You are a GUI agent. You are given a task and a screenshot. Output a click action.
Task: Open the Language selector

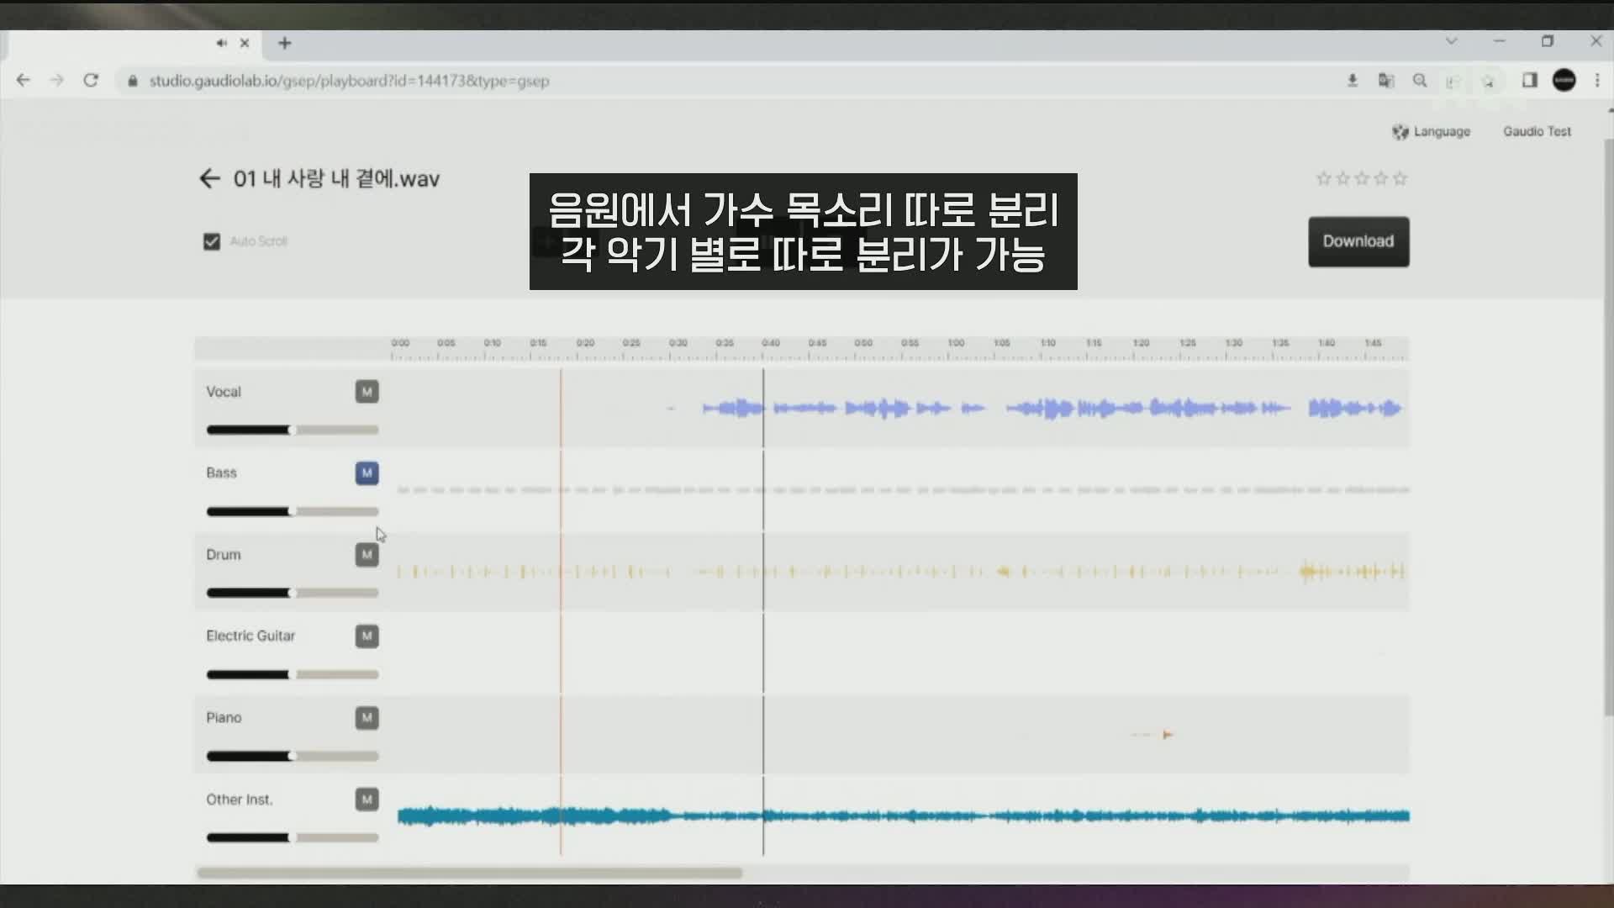(x=1432, y=132)
